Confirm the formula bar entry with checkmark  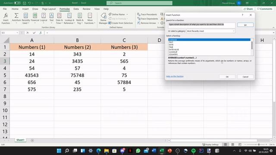(x=34, y=33)
